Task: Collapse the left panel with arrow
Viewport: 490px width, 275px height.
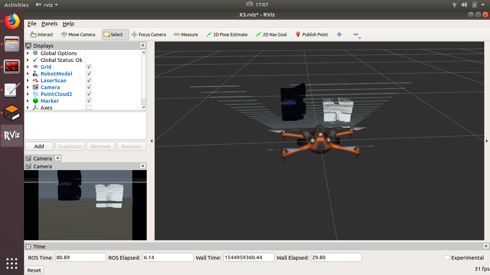Action: 151,141
